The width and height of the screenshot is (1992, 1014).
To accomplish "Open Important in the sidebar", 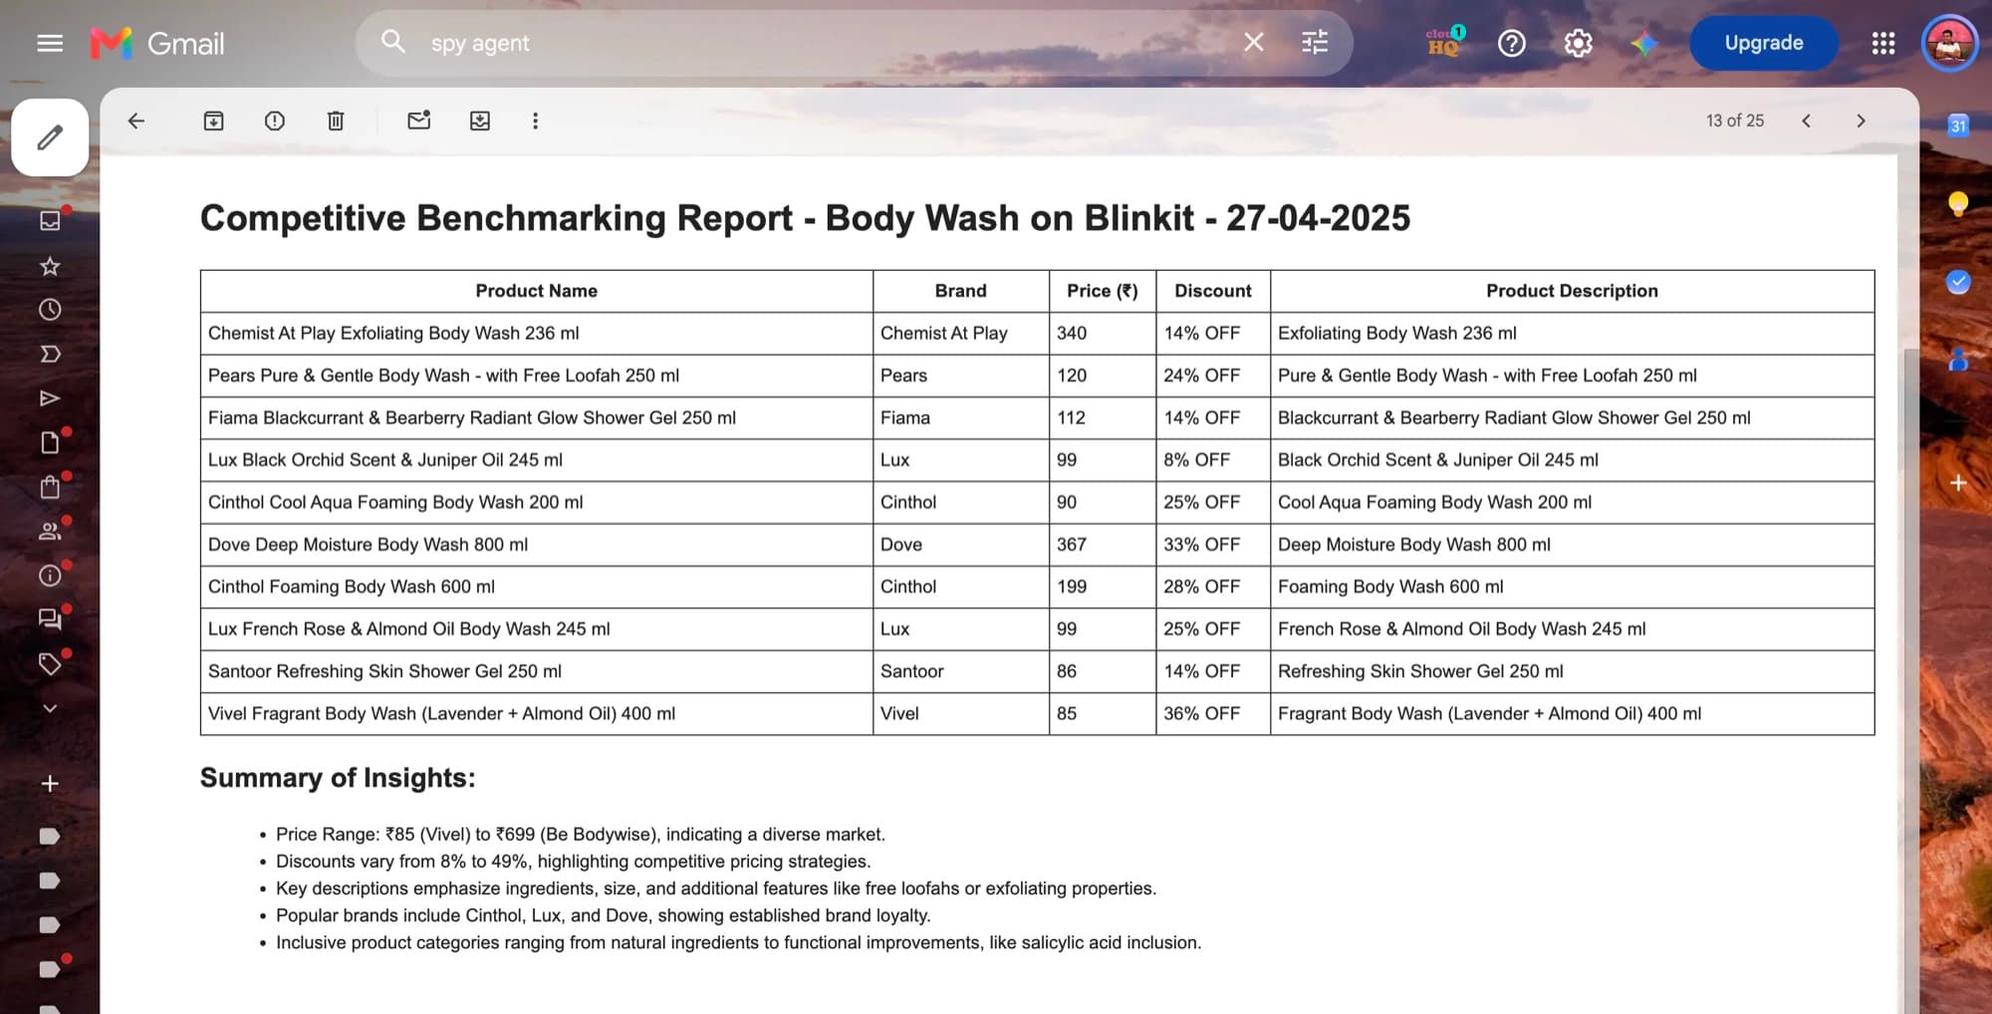I will point(50,354).
